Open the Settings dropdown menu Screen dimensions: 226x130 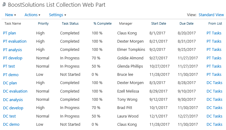[x=57, y=15]
